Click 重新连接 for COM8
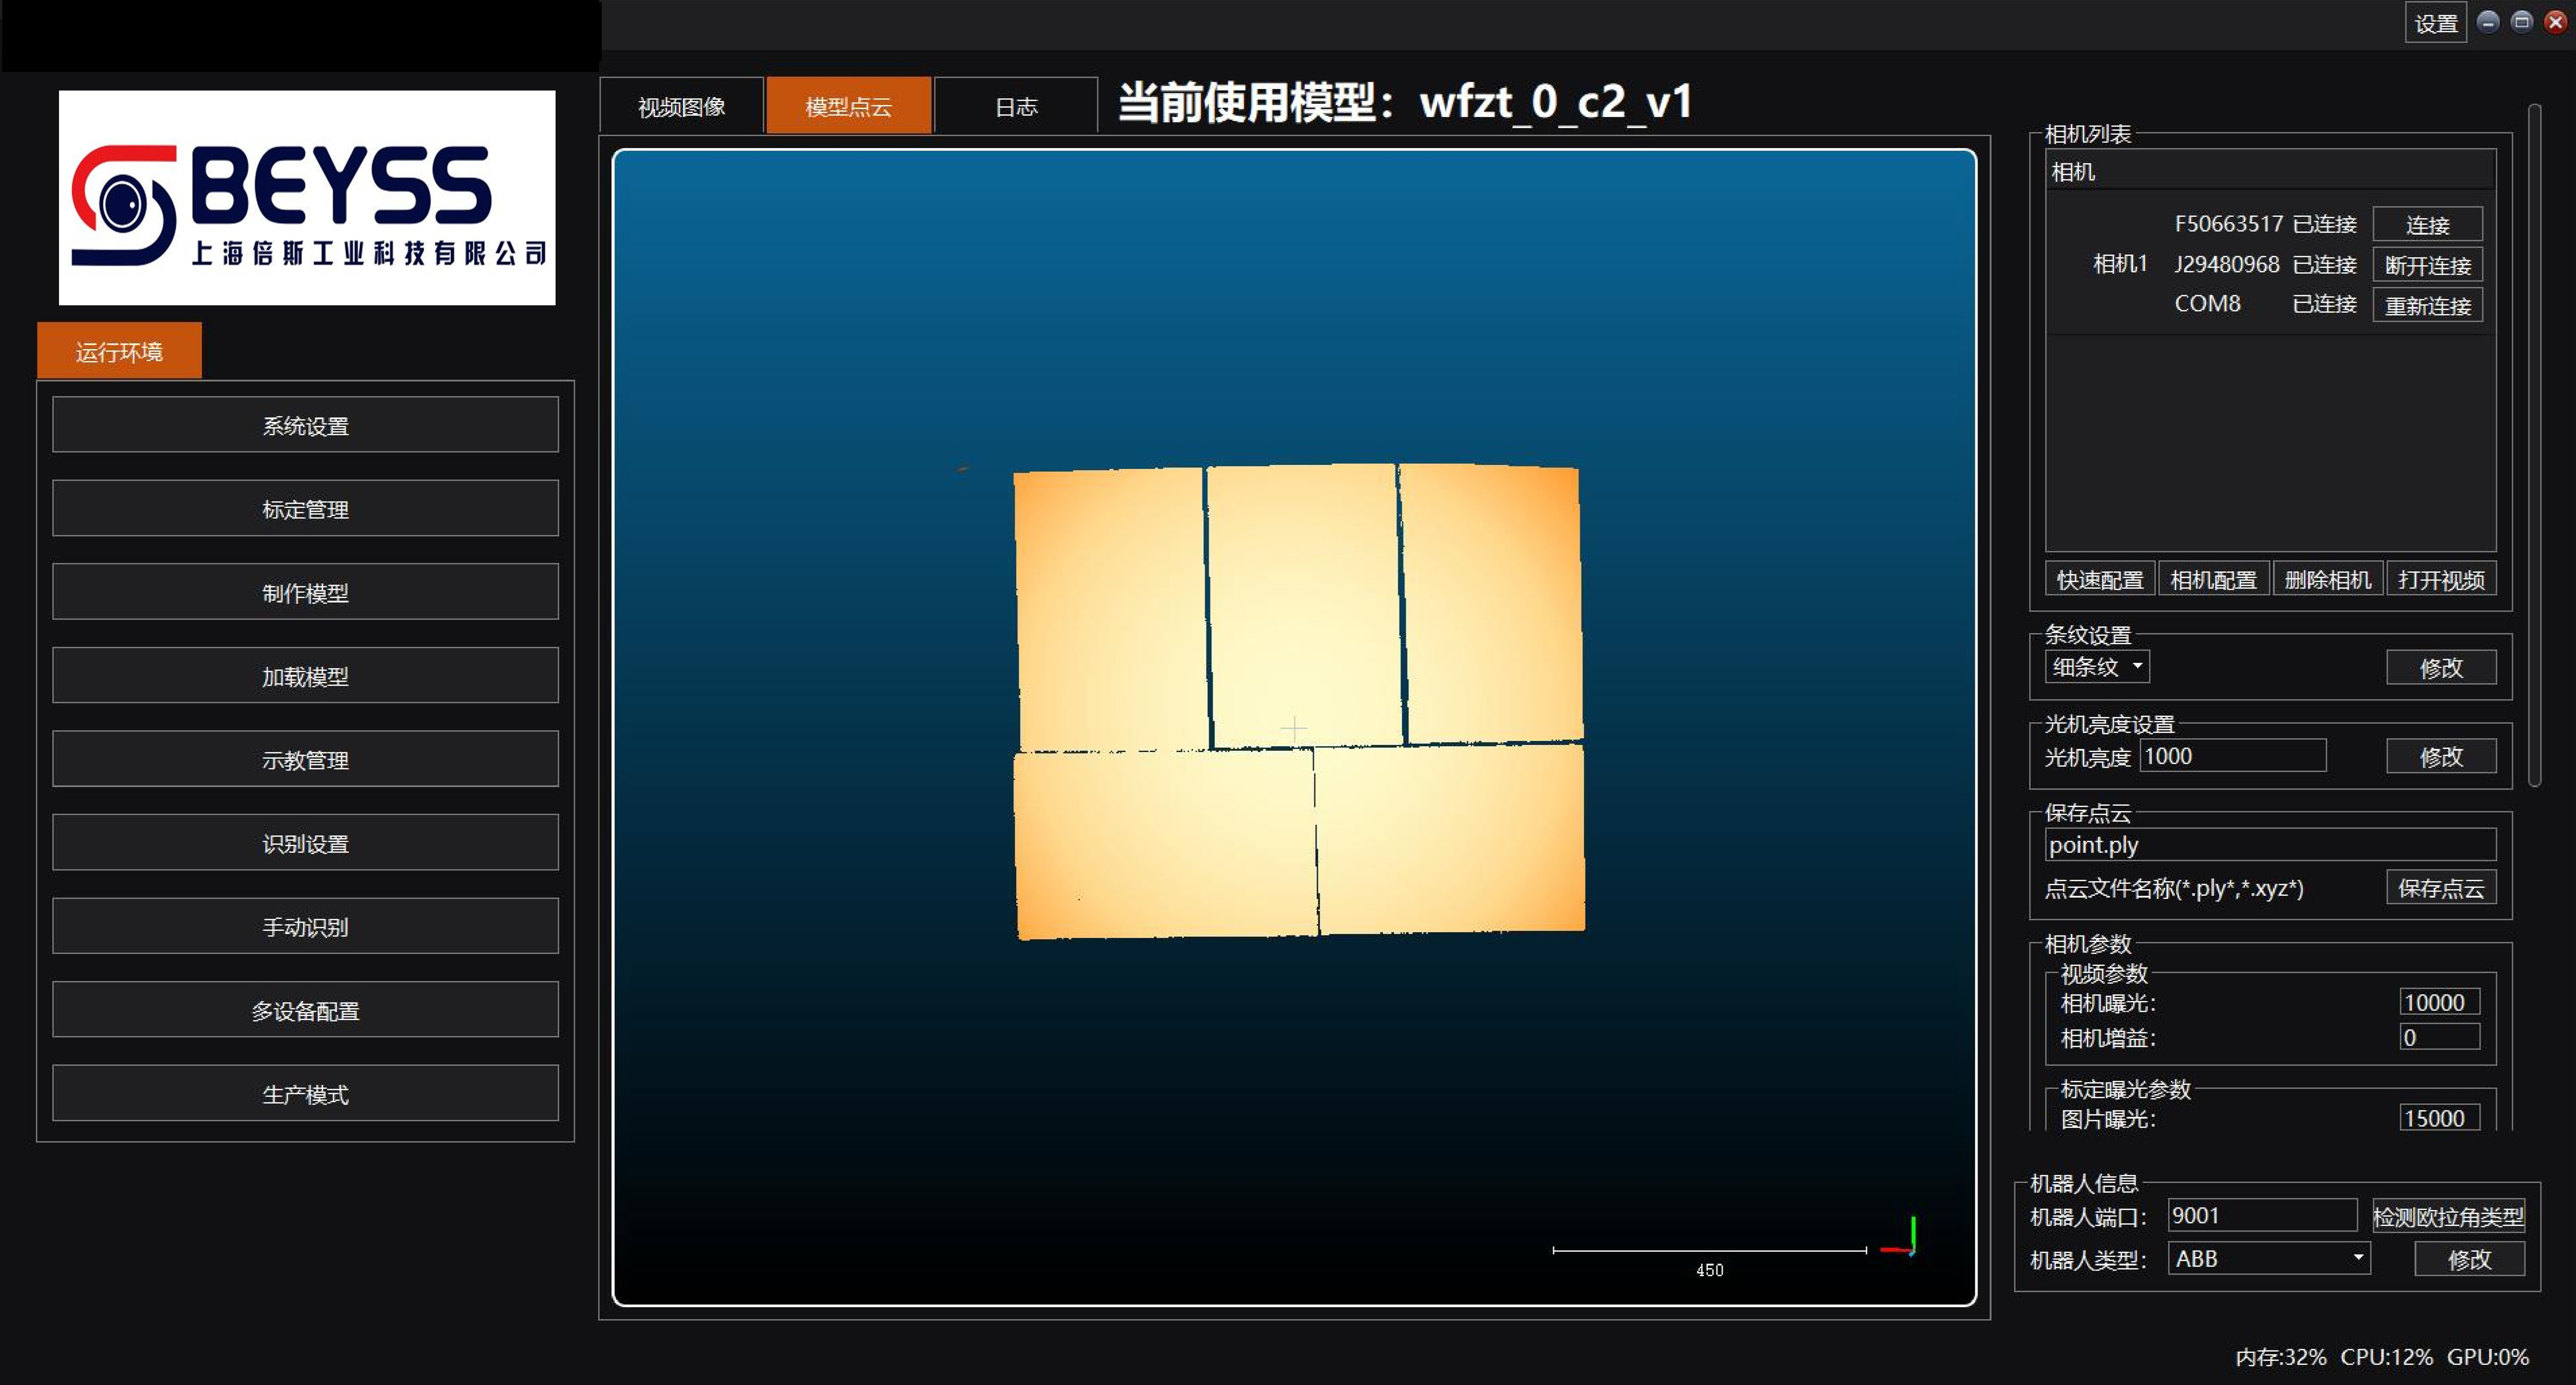 [2427, 305]
